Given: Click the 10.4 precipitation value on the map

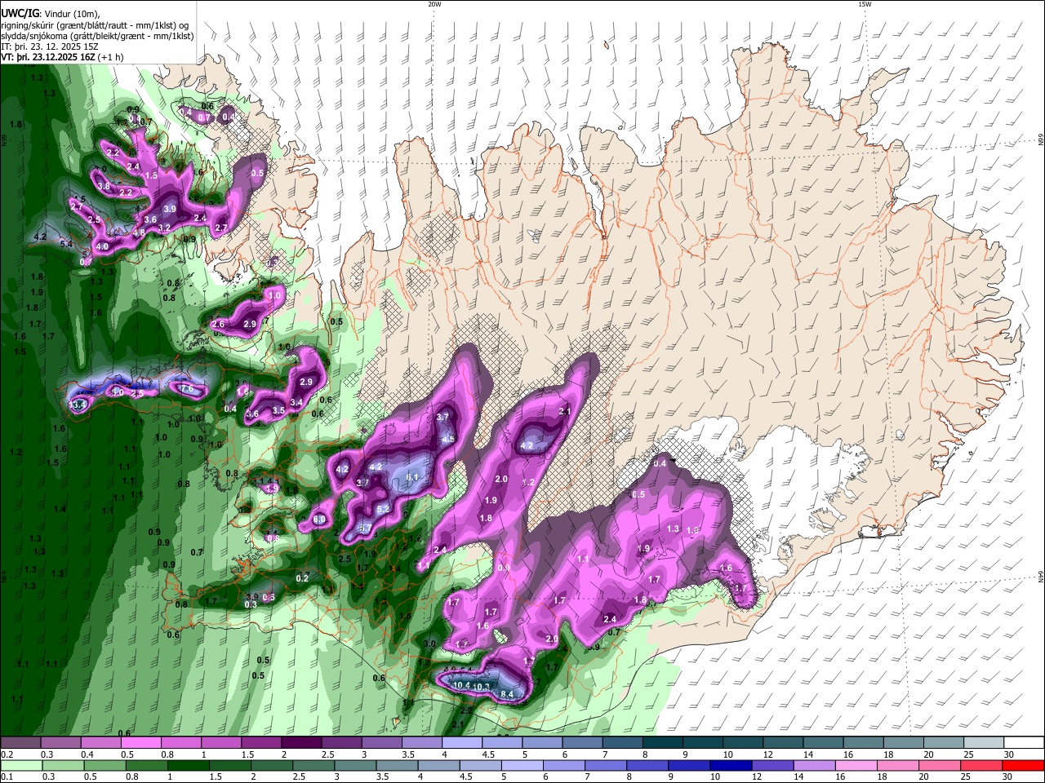Looking at the screenshot, I should (461, 685).
